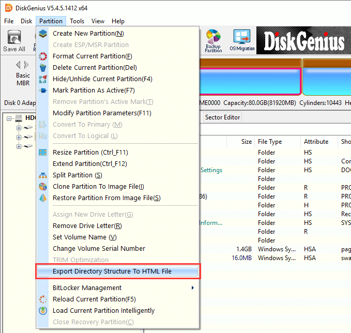Click the Clone Partition To Image File icon
The image size is (351, 333).
click(43, 187)
